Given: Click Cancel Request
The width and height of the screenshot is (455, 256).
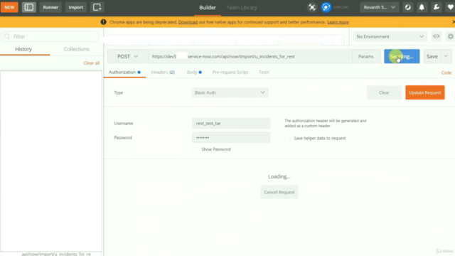Looking at the screenshot, I should [279, 192].
